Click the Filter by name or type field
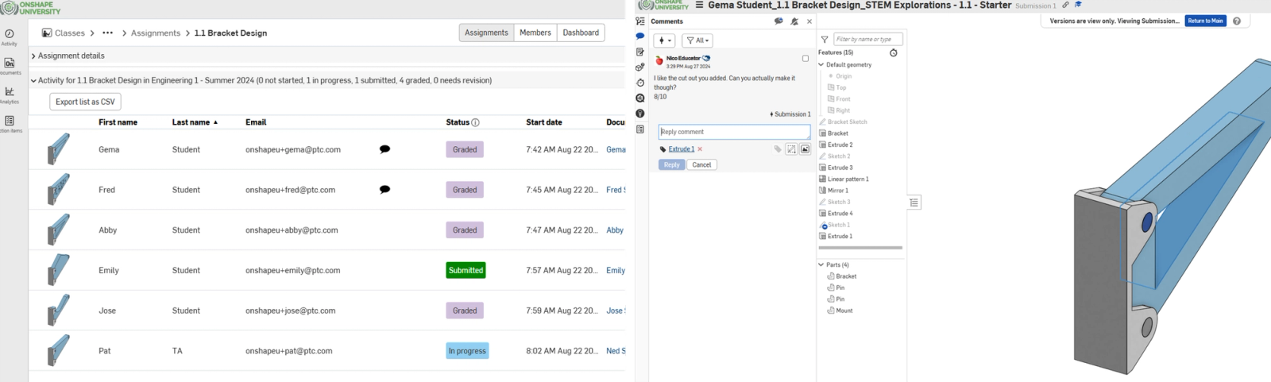This screenshot has width=1271, height=382. coord(867,39)
